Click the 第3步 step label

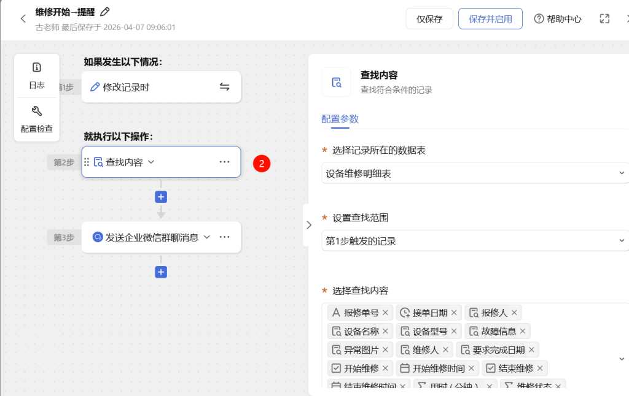pos(64,237)
